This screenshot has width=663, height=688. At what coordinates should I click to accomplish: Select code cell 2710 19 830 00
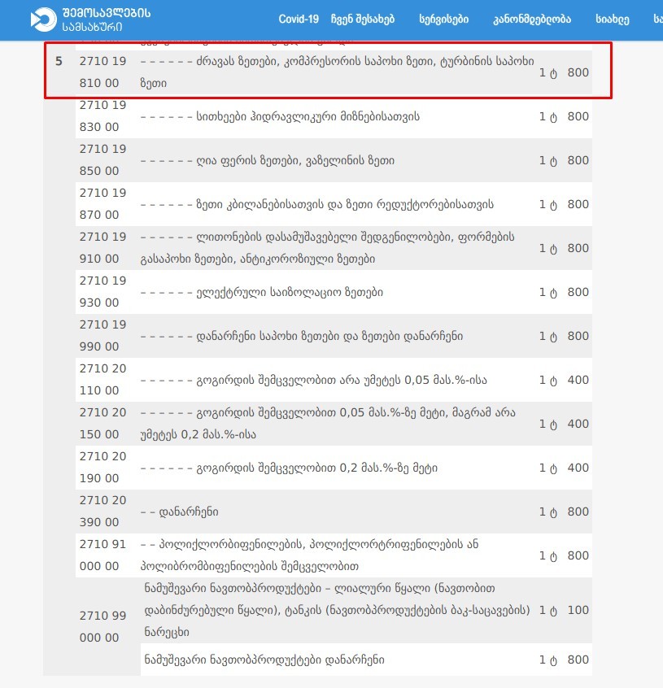pos(103,115)
